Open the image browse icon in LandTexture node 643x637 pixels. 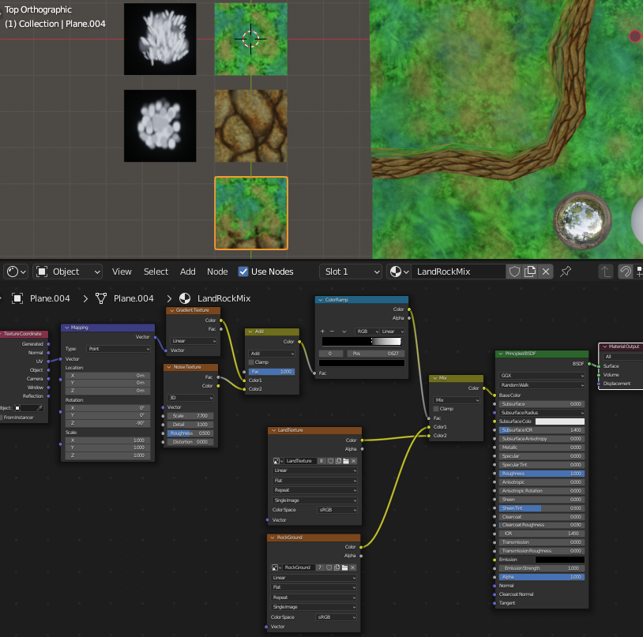277,461
